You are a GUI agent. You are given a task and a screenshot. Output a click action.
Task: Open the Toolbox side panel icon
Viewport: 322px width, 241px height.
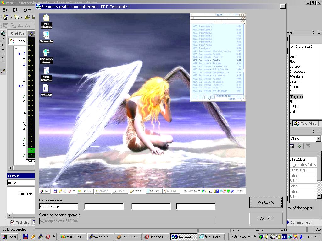coord(3,72)
